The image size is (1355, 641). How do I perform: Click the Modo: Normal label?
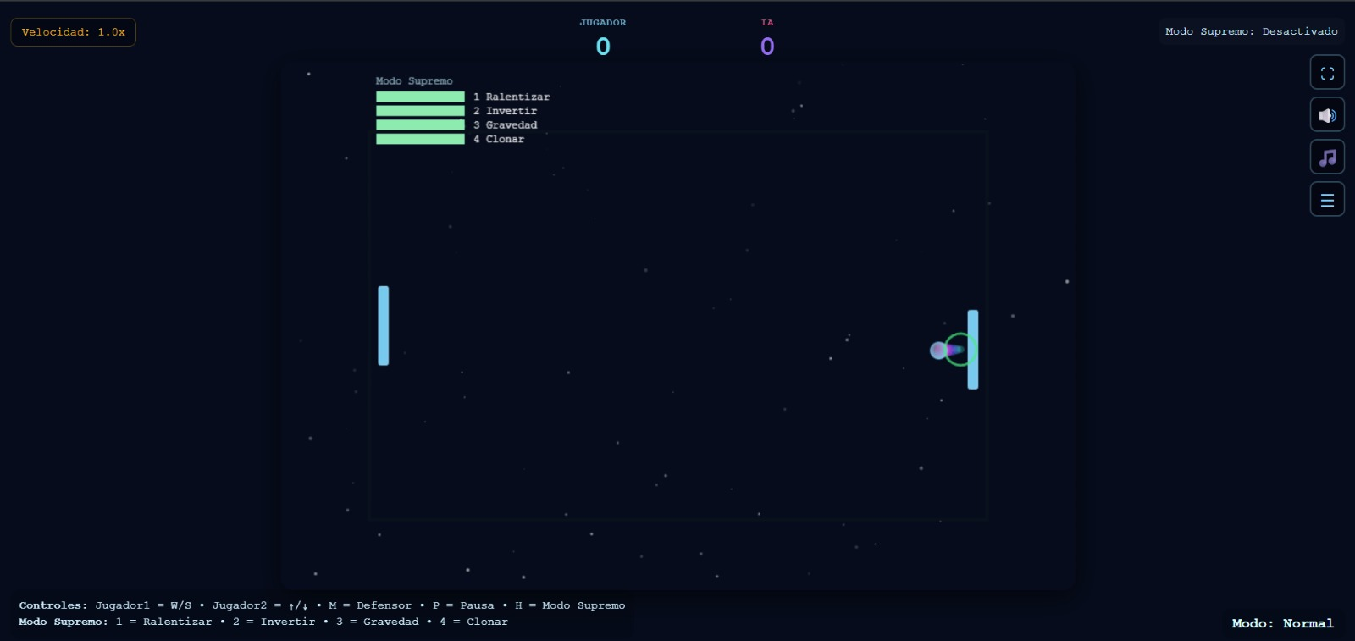(x=1282, y=623)
